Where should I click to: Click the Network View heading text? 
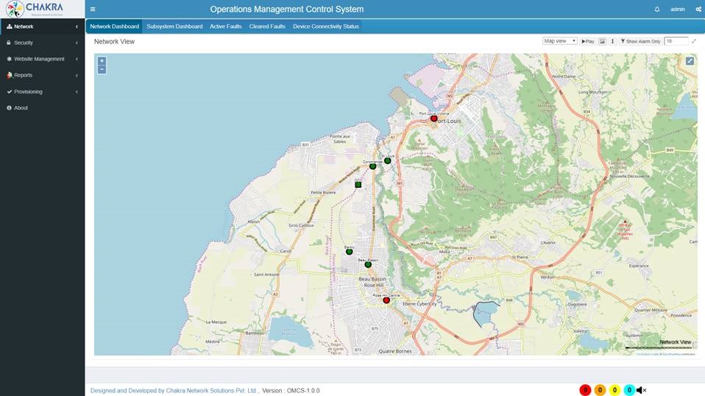(x=114, y=41)
